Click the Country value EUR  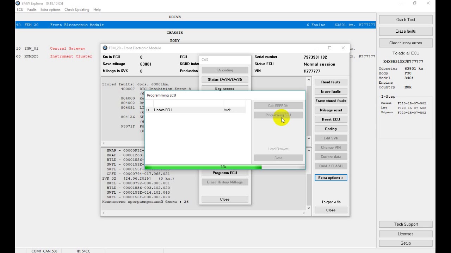pos(408,87)
